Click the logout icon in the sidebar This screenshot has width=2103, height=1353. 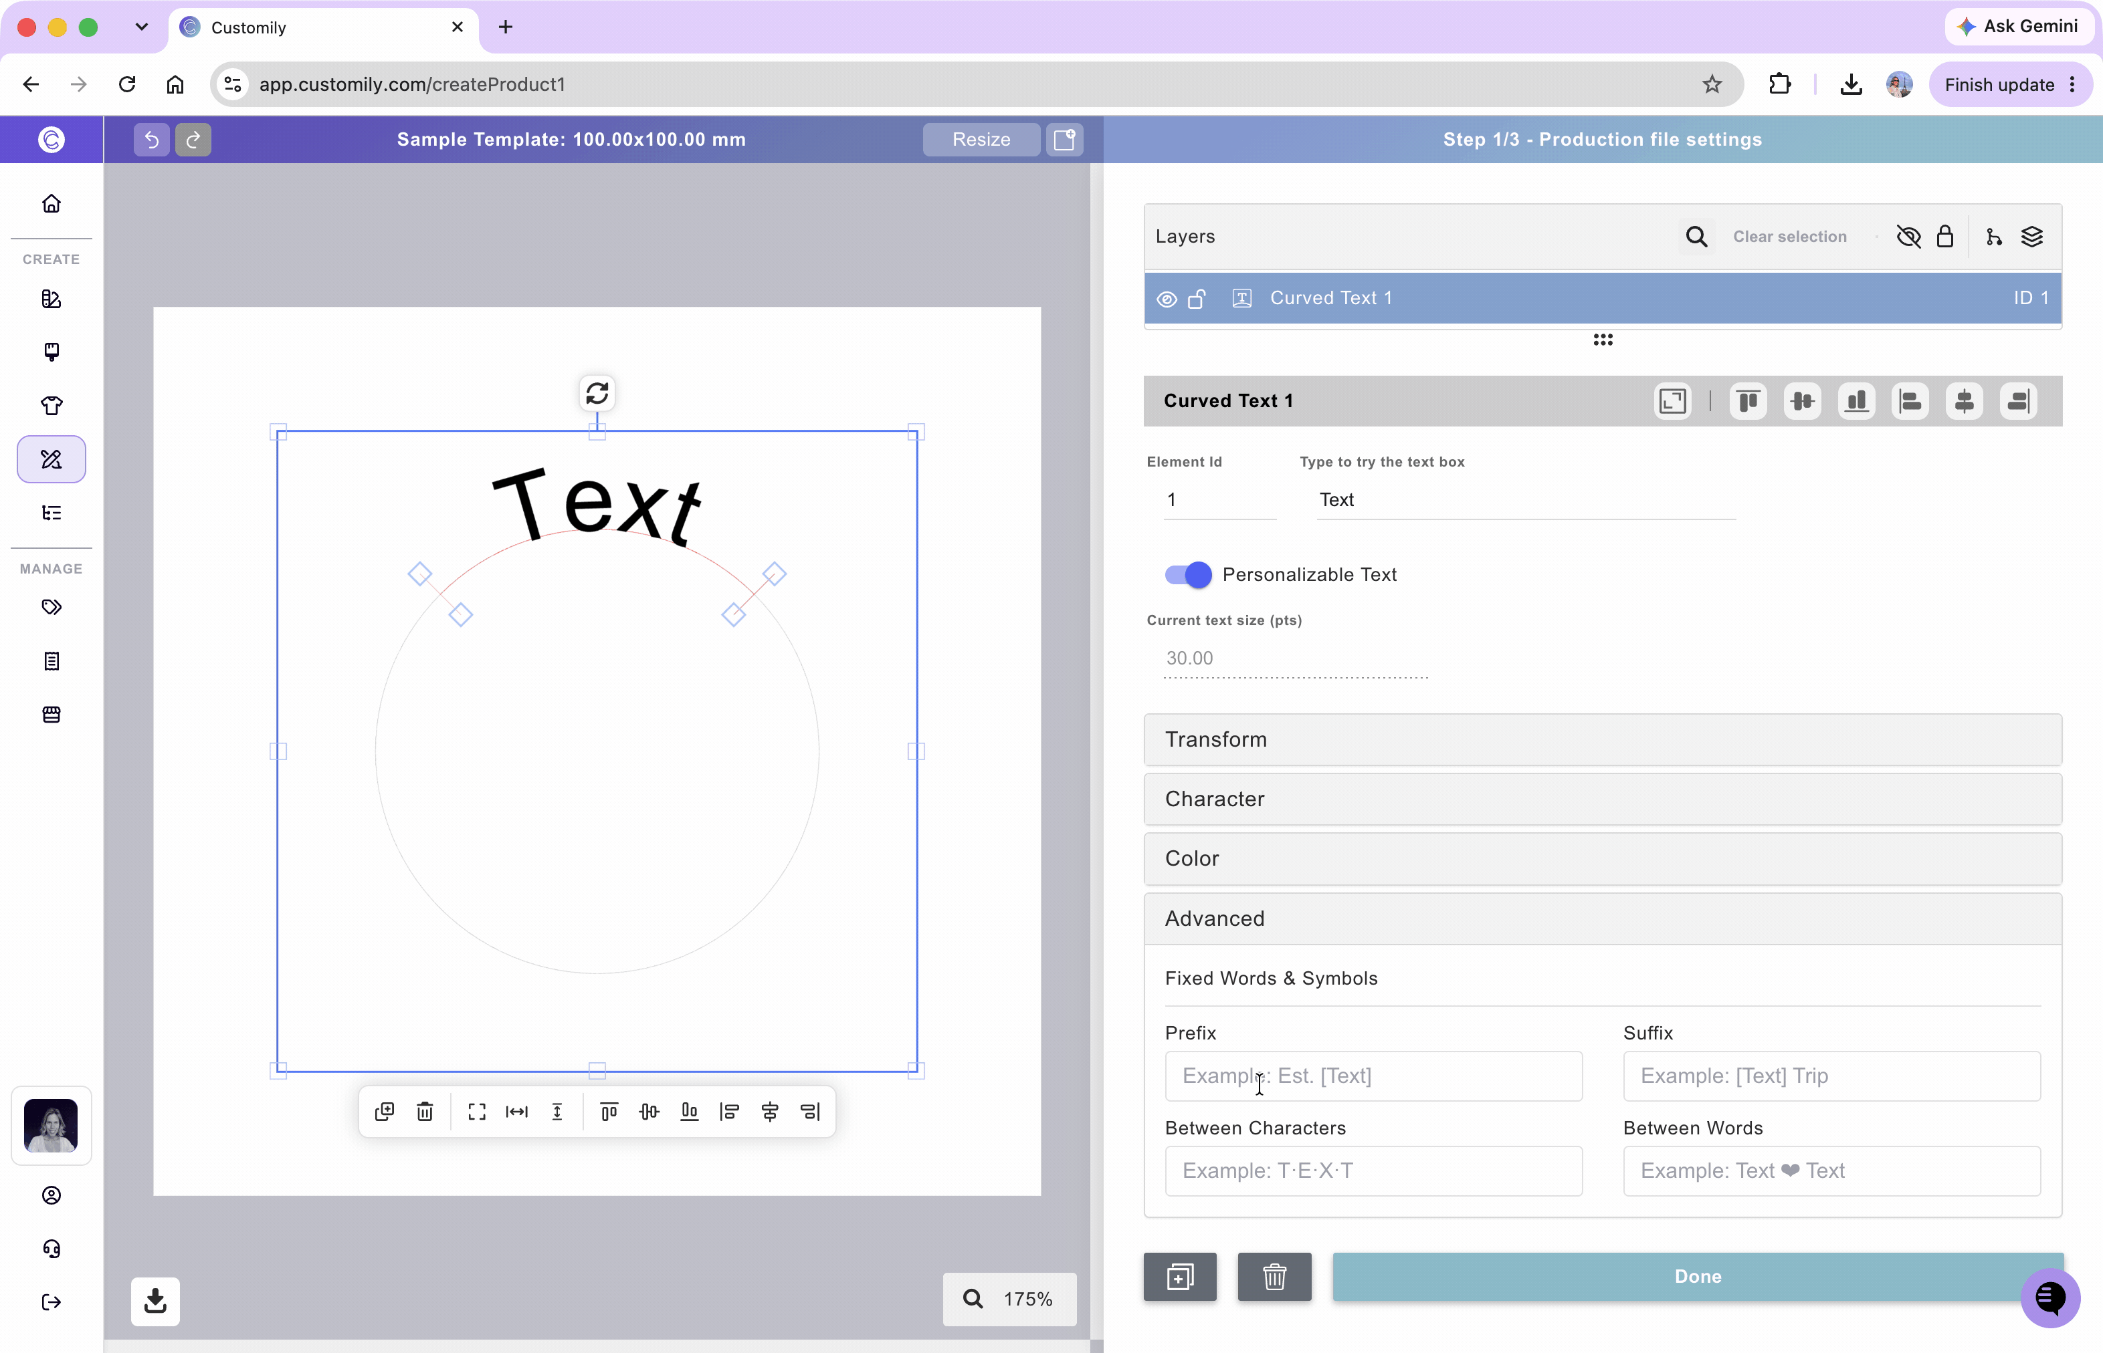[x=52, y=1302]
